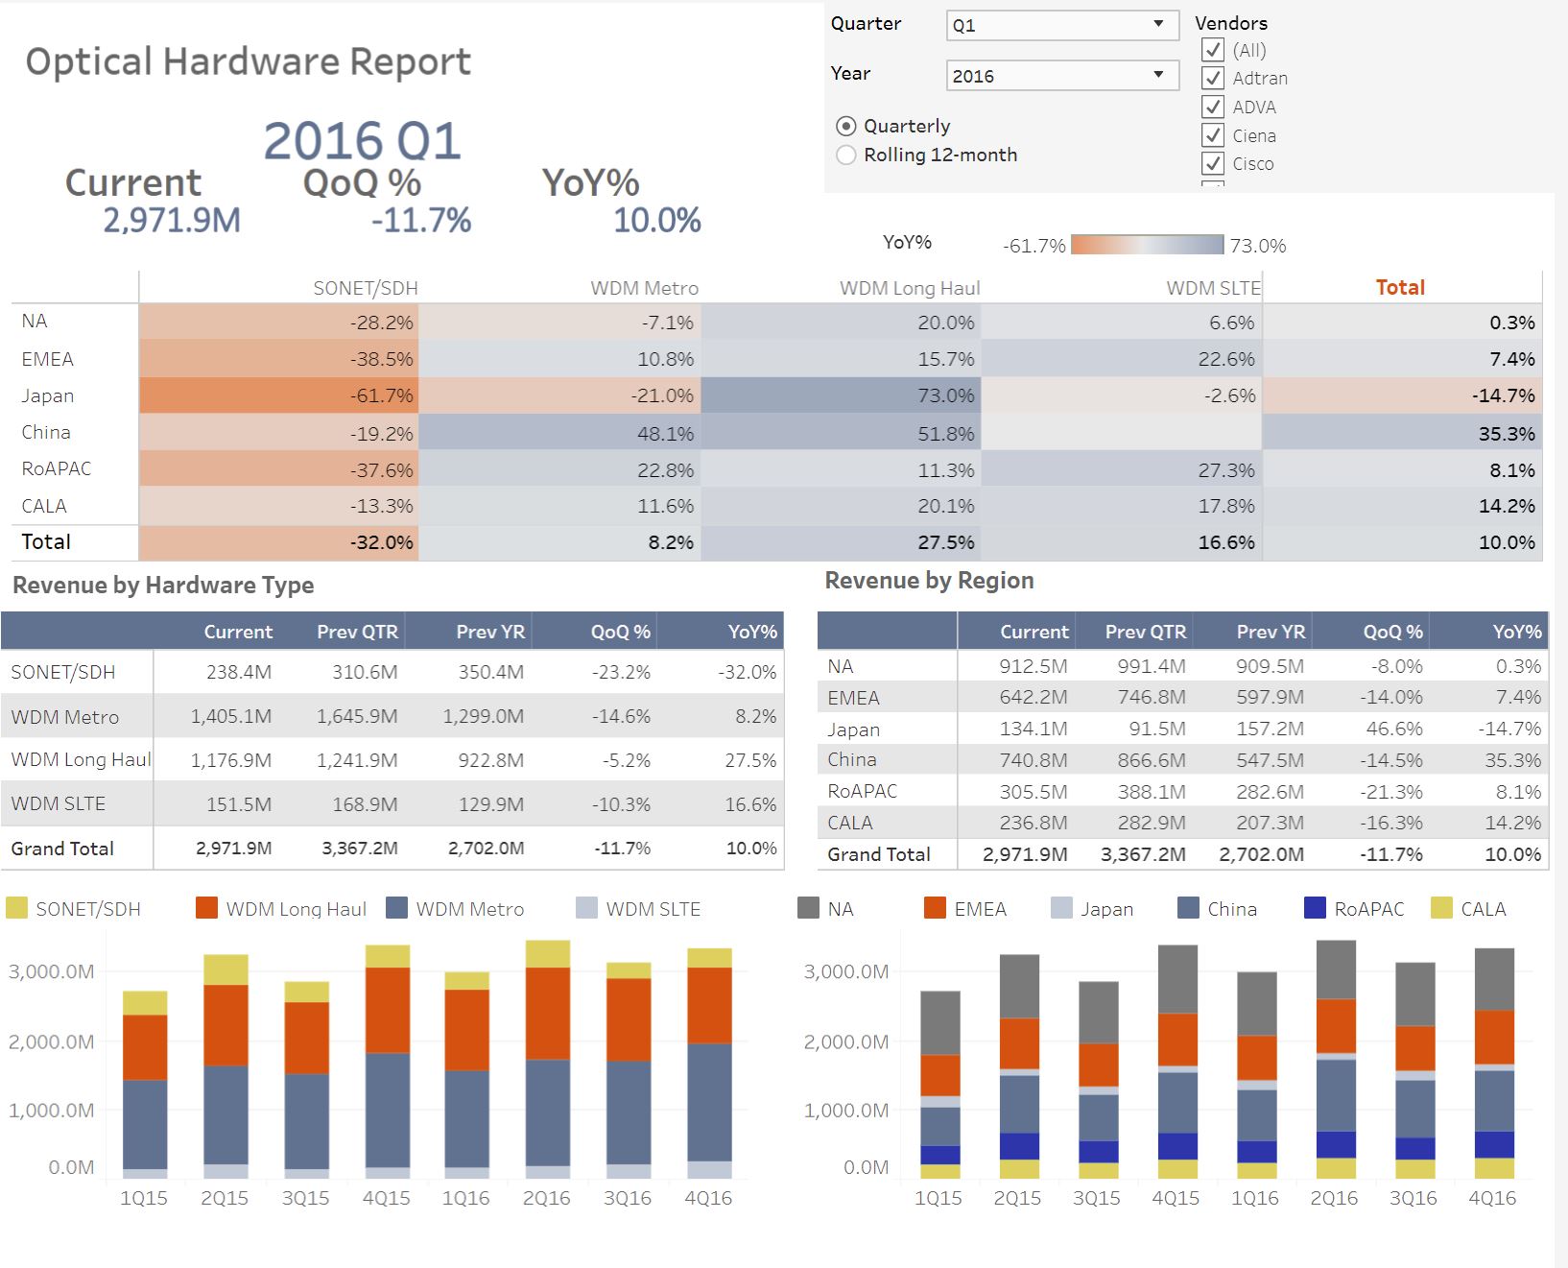1568x1268 pixels.
Task: Click the QoQ % header in region table
Action: point(1392,632)
